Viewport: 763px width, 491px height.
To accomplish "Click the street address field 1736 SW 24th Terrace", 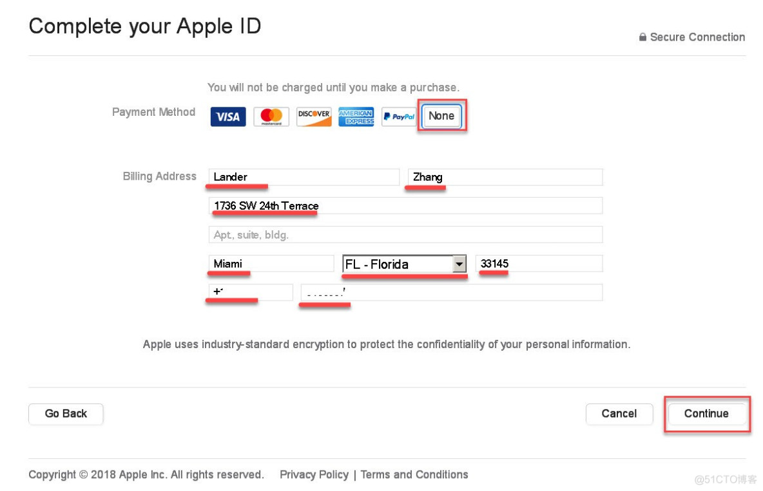I will coord(405,206).
